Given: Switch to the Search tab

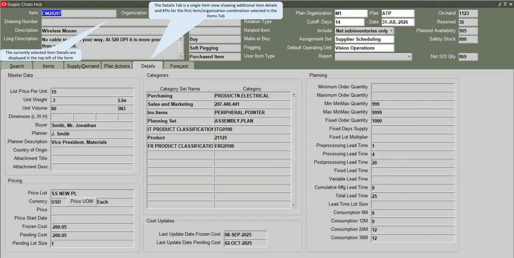Looking at the screenshot, I should pyautogui.click(x=17, y=66).
